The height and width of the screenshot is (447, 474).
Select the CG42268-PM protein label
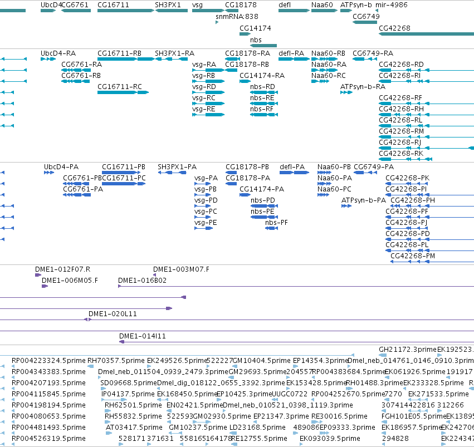coord(413,256)
